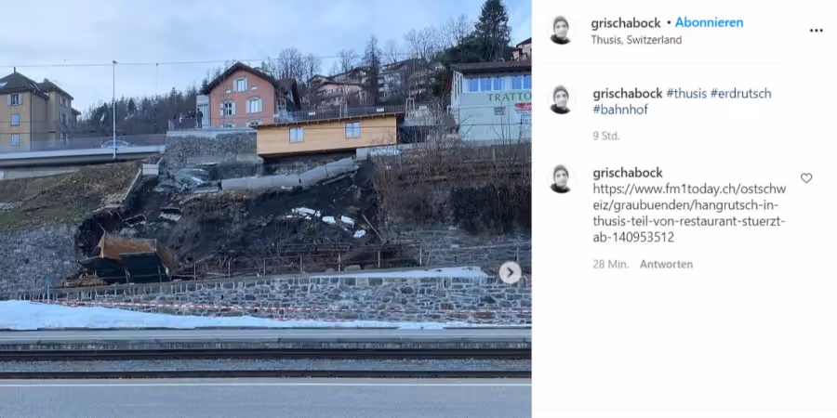This screenshot has height=418, width=837.
Task: Click the 28 Min. comment timestamp
Action: (x=611, y=265)
